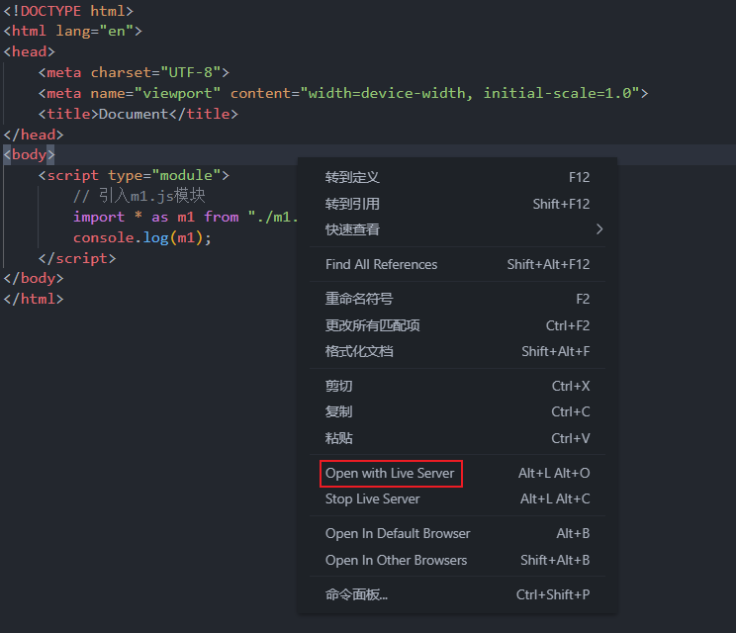Launch Open with Live Server
Viewport: 736px width, 633px height.
390,473
